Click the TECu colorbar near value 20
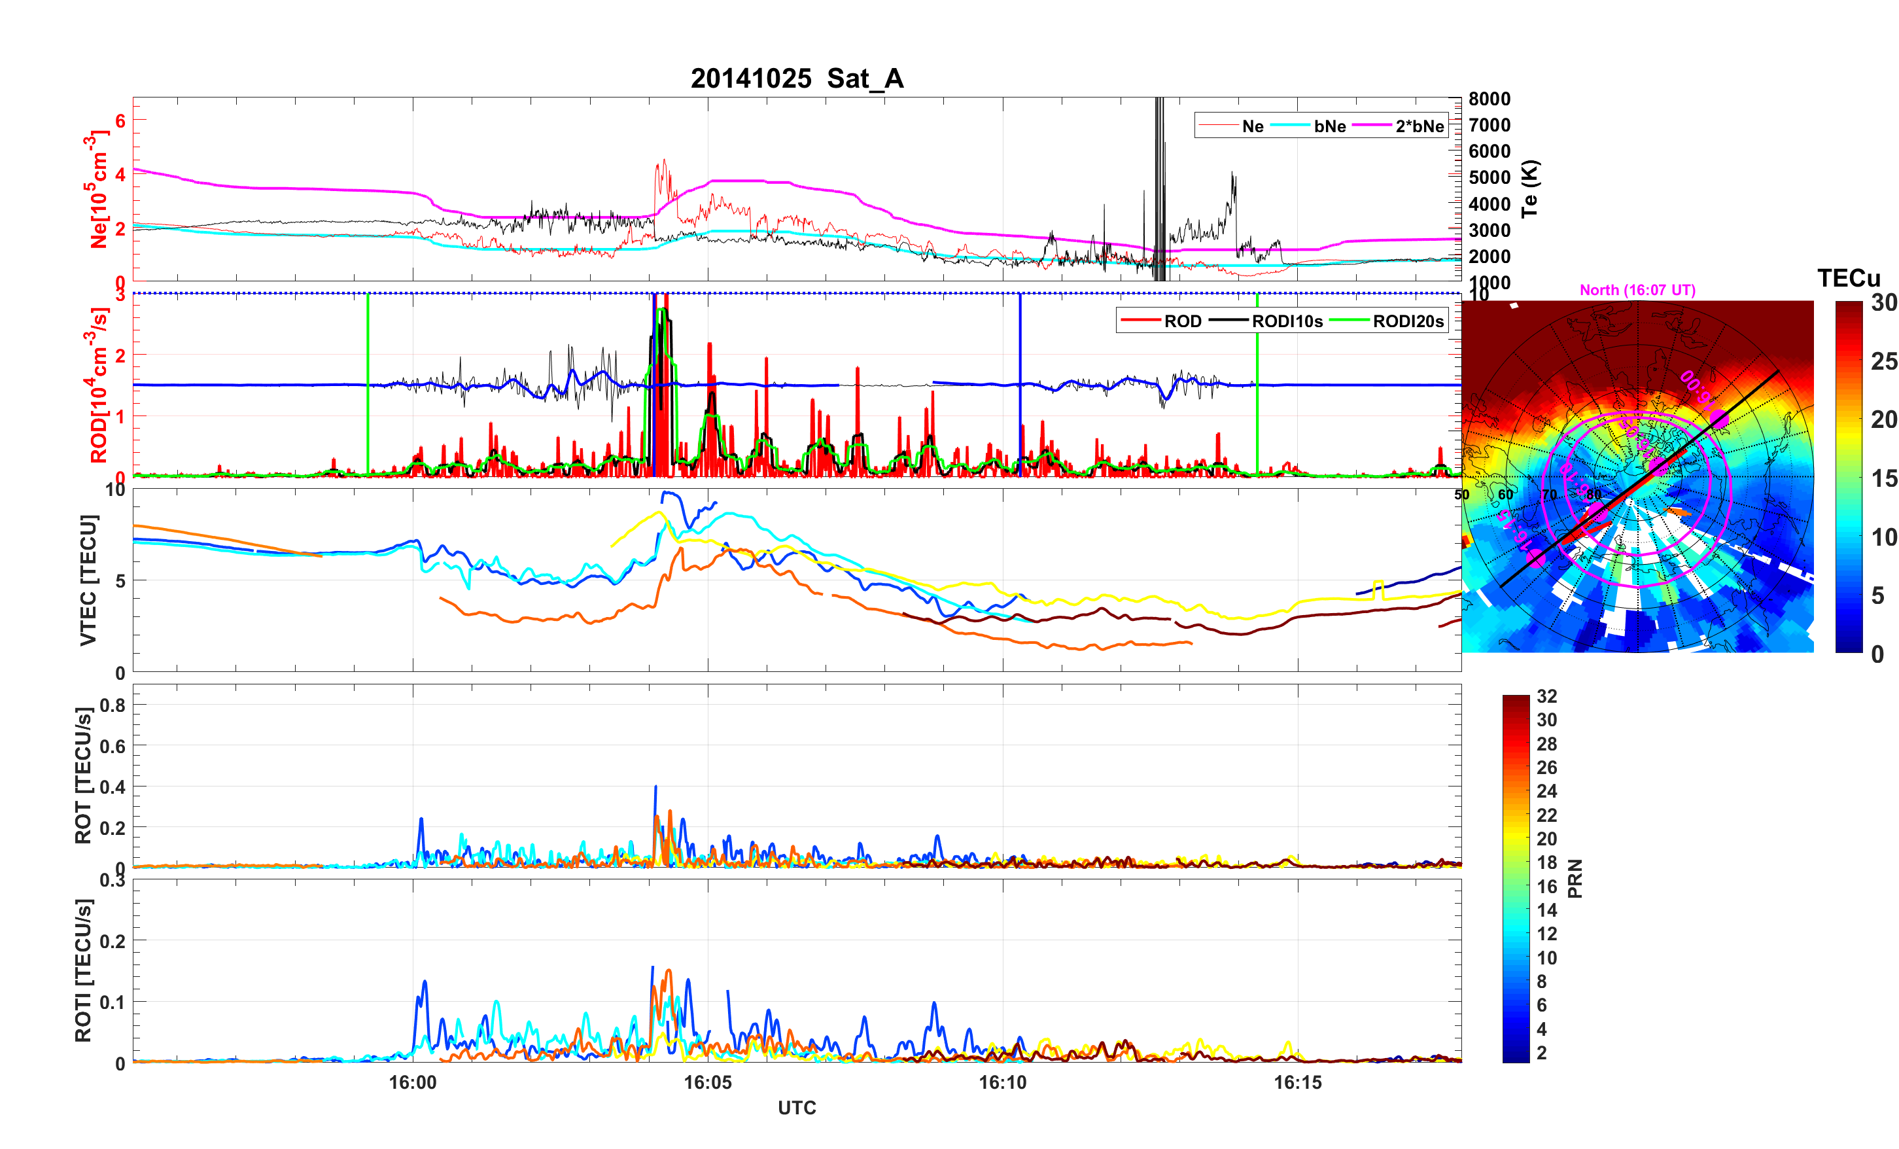 (x=1849, y=420)
